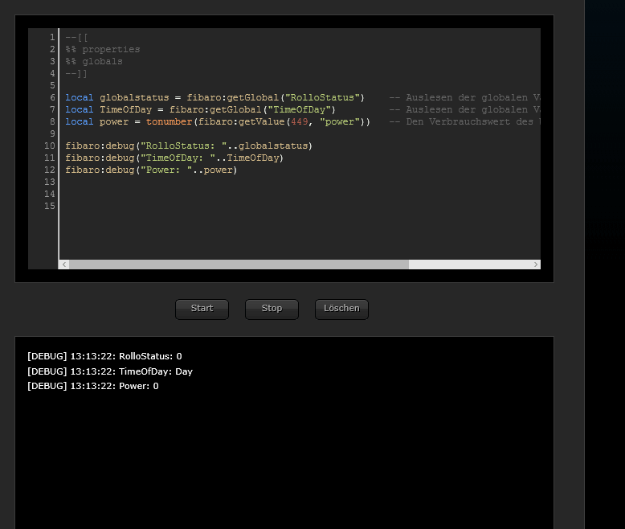Click the empty line 14 in the editor
The width and height of the screenshot is (625, 529).
(x=241, y=194)
